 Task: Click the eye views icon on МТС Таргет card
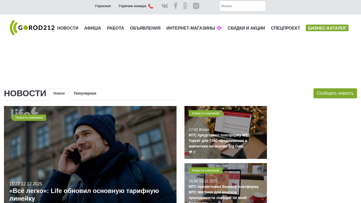coord(191,152)
